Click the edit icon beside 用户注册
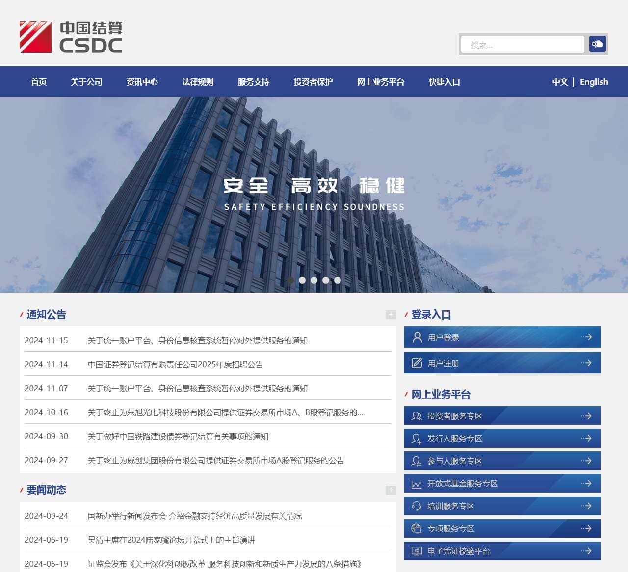The image size is (628, 572). (417, 363)
